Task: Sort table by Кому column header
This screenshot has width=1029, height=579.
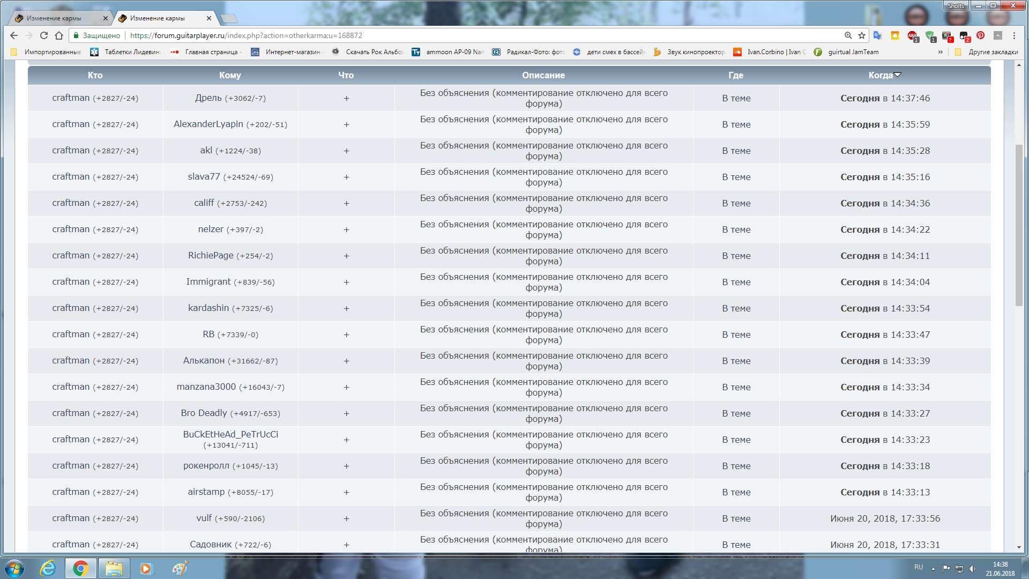Action: (230, 75)
